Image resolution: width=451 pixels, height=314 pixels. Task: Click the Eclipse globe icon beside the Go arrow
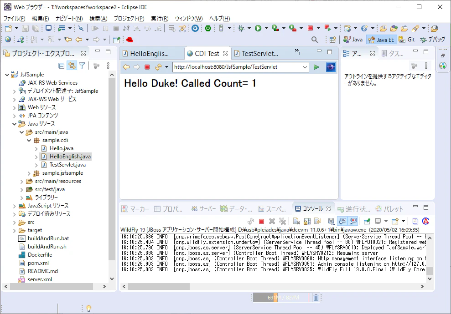pos(331,67)
